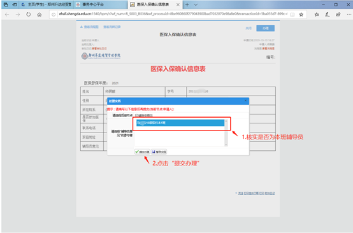Refresh the page with the reload icon
This screenshot has width=353, height=233.
(x=29, y=15)
